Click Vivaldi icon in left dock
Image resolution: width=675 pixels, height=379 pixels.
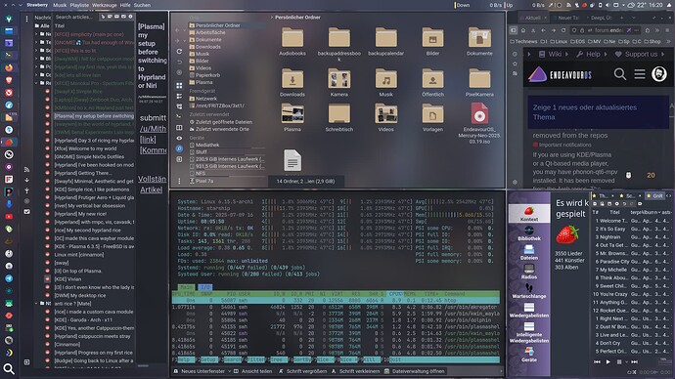[9, 93]
